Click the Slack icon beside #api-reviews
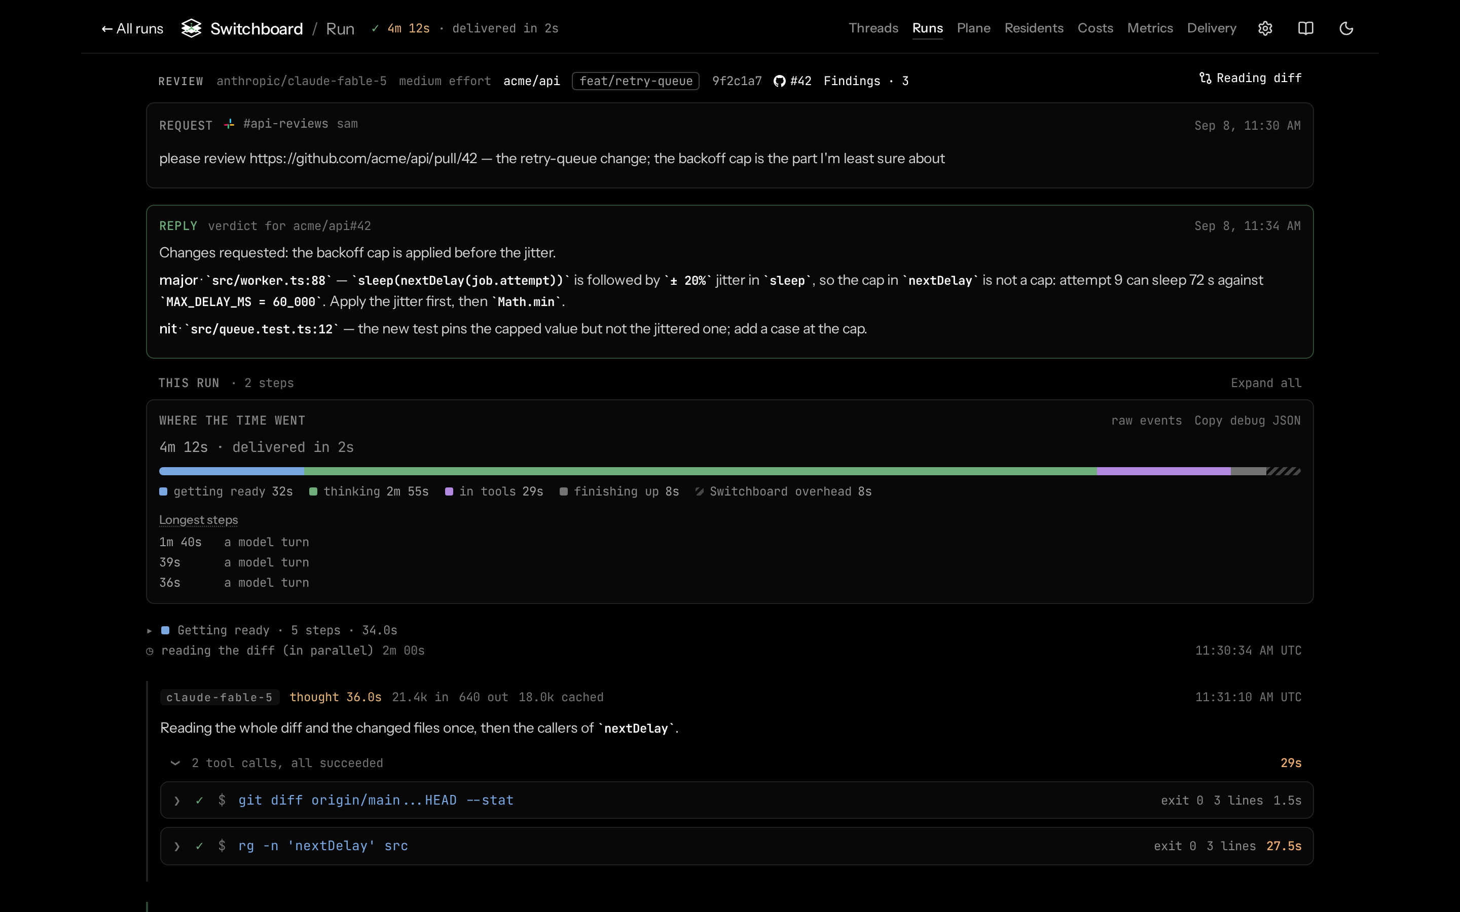The image size is (1460, 912). [x=229, y=124]
